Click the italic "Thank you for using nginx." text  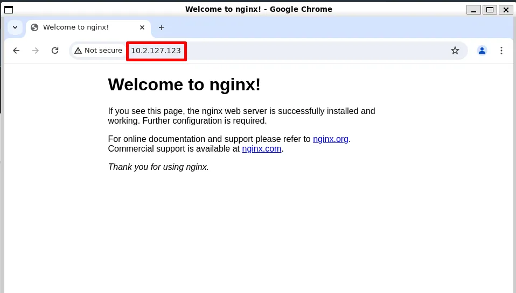[158, 167]
